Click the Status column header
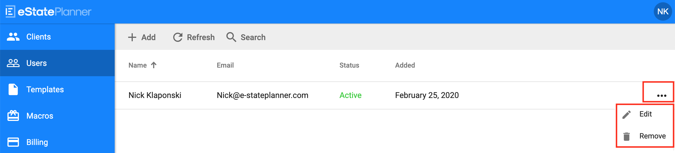The width and height of the screenshot is (675, 153). [x=349, y=65]
